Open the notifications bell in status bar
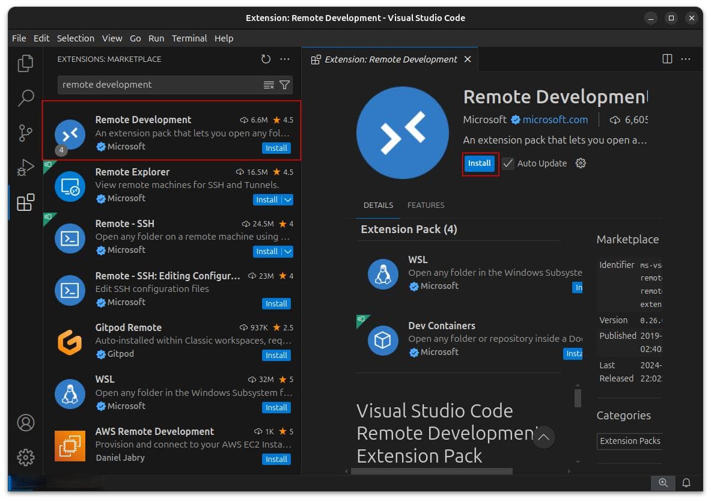The height and width of the screenshot is (501, 711). (686, 483)
